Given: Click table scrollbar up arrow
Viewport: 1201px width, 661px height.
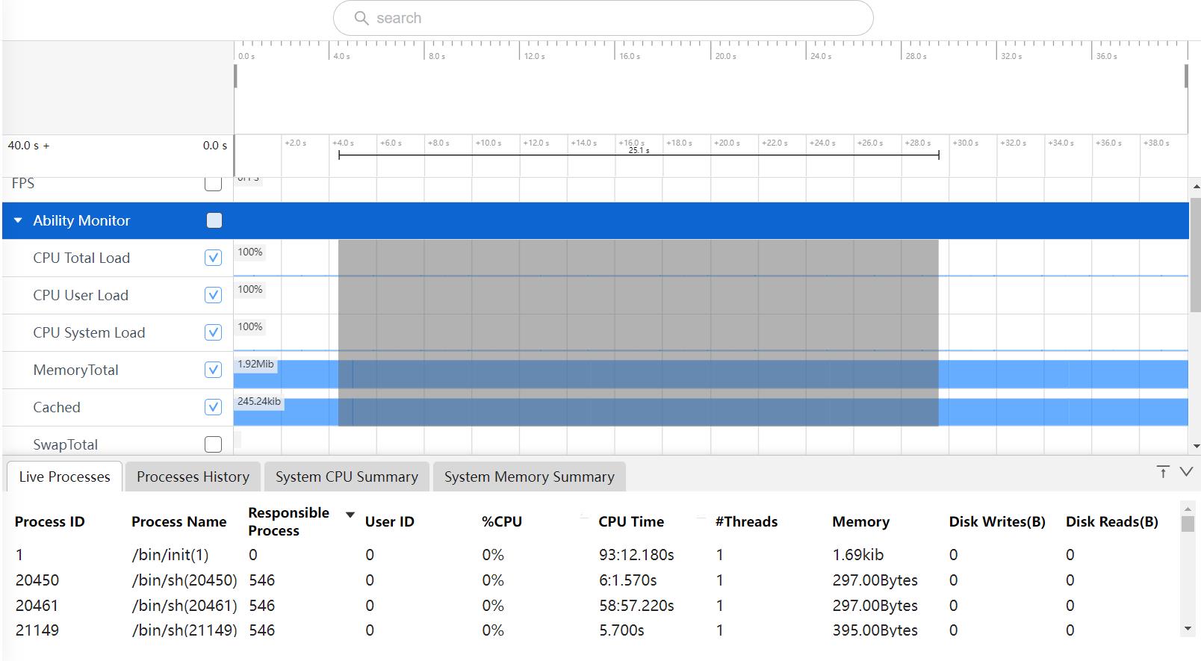Looking at the screenshot, I should click(1188, 508).
